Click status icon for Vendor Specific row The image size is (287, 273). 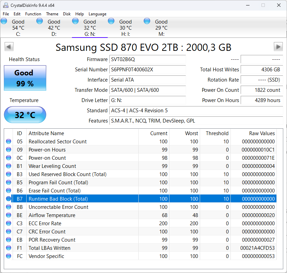pyautogui.click(x=9, y=256)
